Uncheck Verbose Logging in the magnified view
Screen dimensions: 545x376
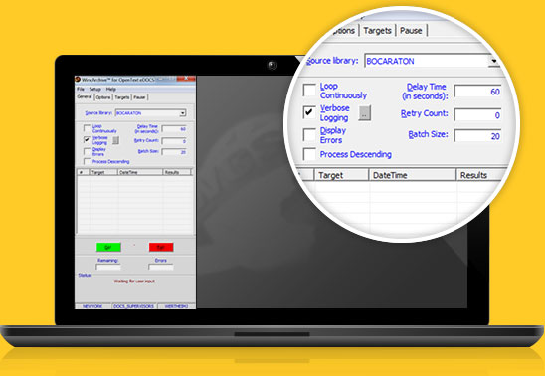(x=309, y=112)
